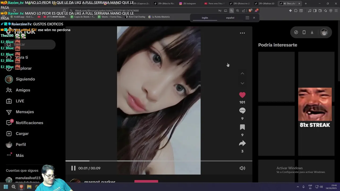
Task: Open the Leo AI sparkle icon
Action: click(325, 11)
